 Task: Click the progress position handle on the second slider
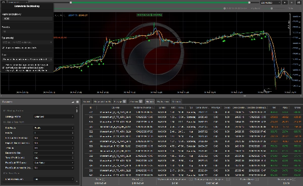[224, 8]
